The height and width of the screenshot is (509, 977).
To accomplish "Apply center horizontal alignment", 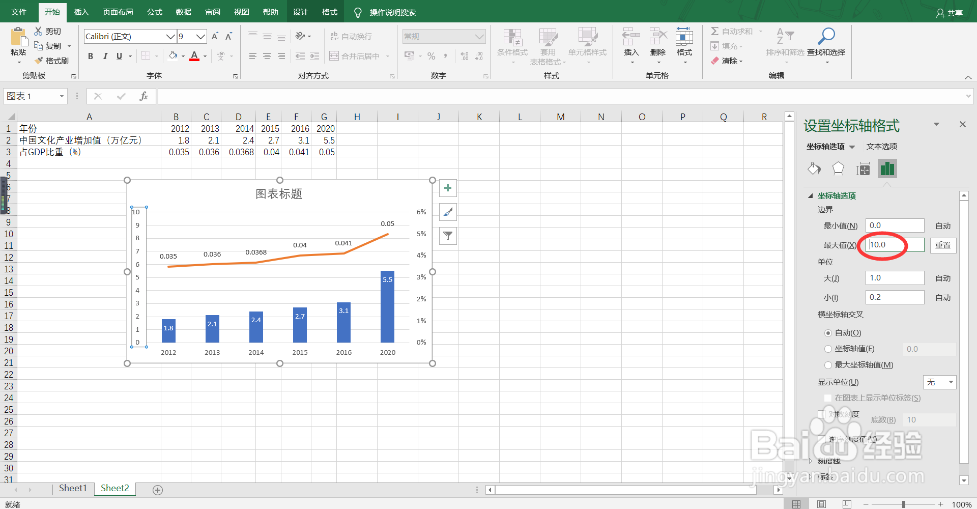I will (x=267, y=56).
